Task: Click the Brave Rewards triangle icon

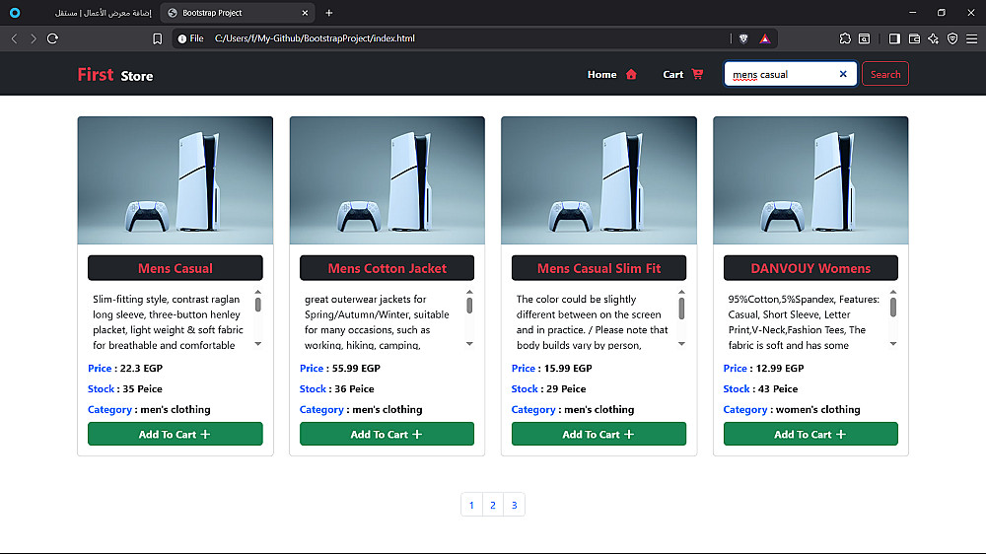Action: point(765,38)
